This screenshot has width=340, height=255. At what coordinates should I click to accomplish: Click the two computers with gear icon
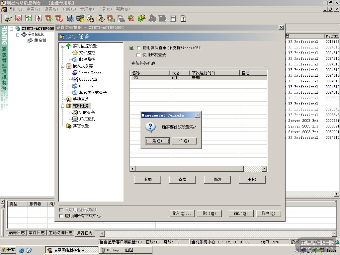[100, 19]
